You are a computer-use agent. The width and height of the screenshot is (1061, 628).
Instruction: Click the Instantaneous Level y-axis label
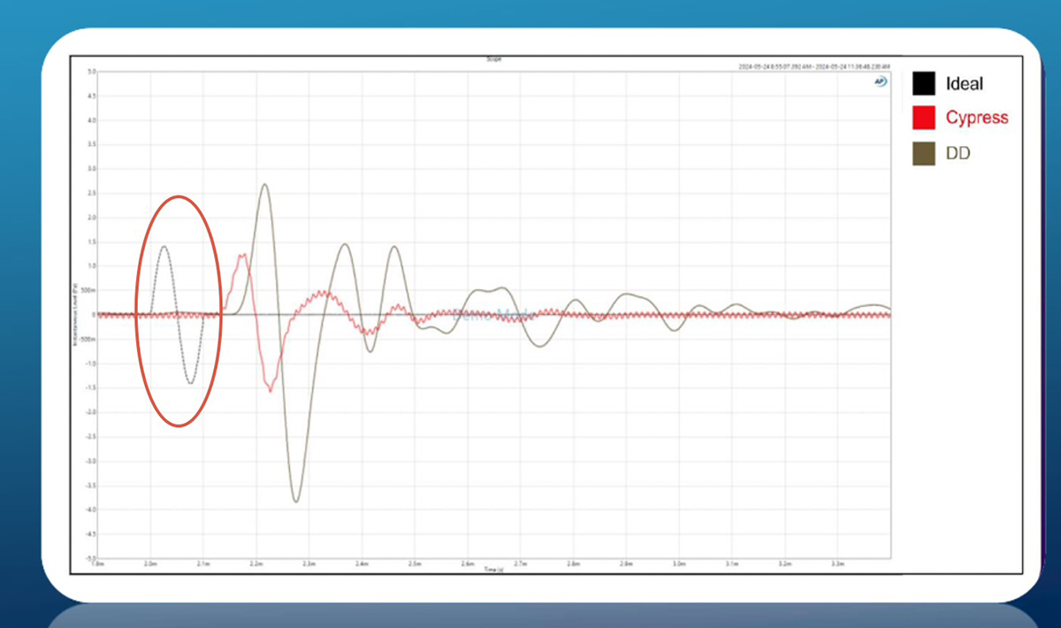[77, 314]
